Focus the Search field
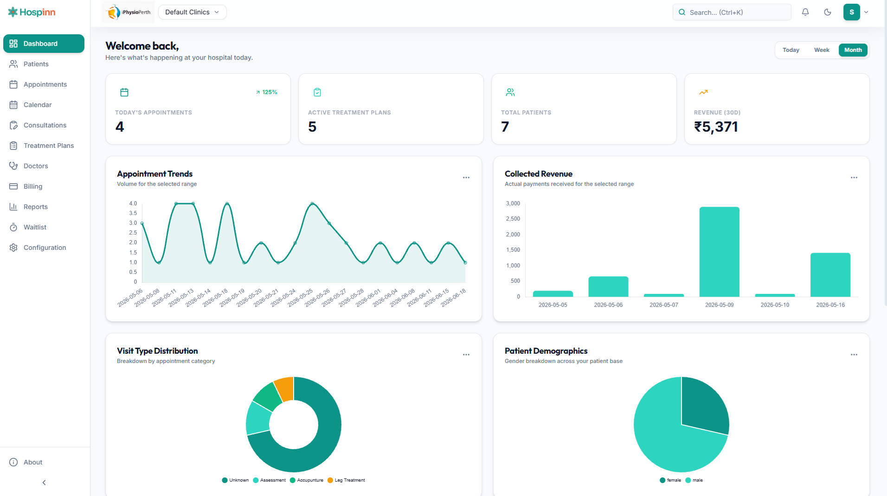Screen dimensions: 887x496 click(732, 12)
